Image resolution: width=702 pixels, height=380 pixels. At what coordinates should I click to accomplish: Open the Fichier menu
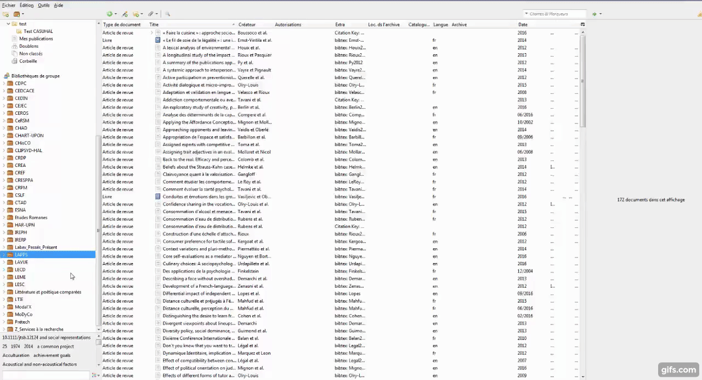pyautogui.click(x=9, y=5)
